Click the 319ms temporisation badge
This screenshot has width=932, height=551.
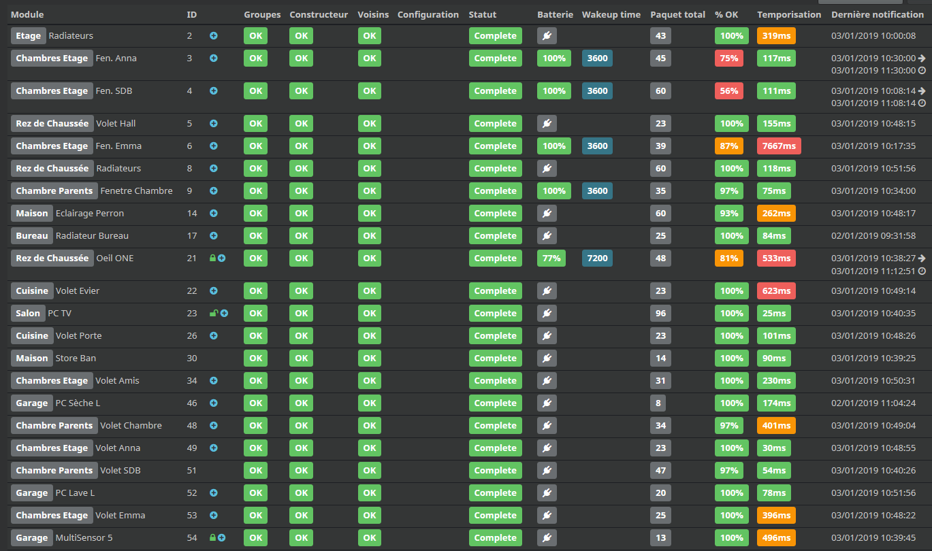pos(777,36)
